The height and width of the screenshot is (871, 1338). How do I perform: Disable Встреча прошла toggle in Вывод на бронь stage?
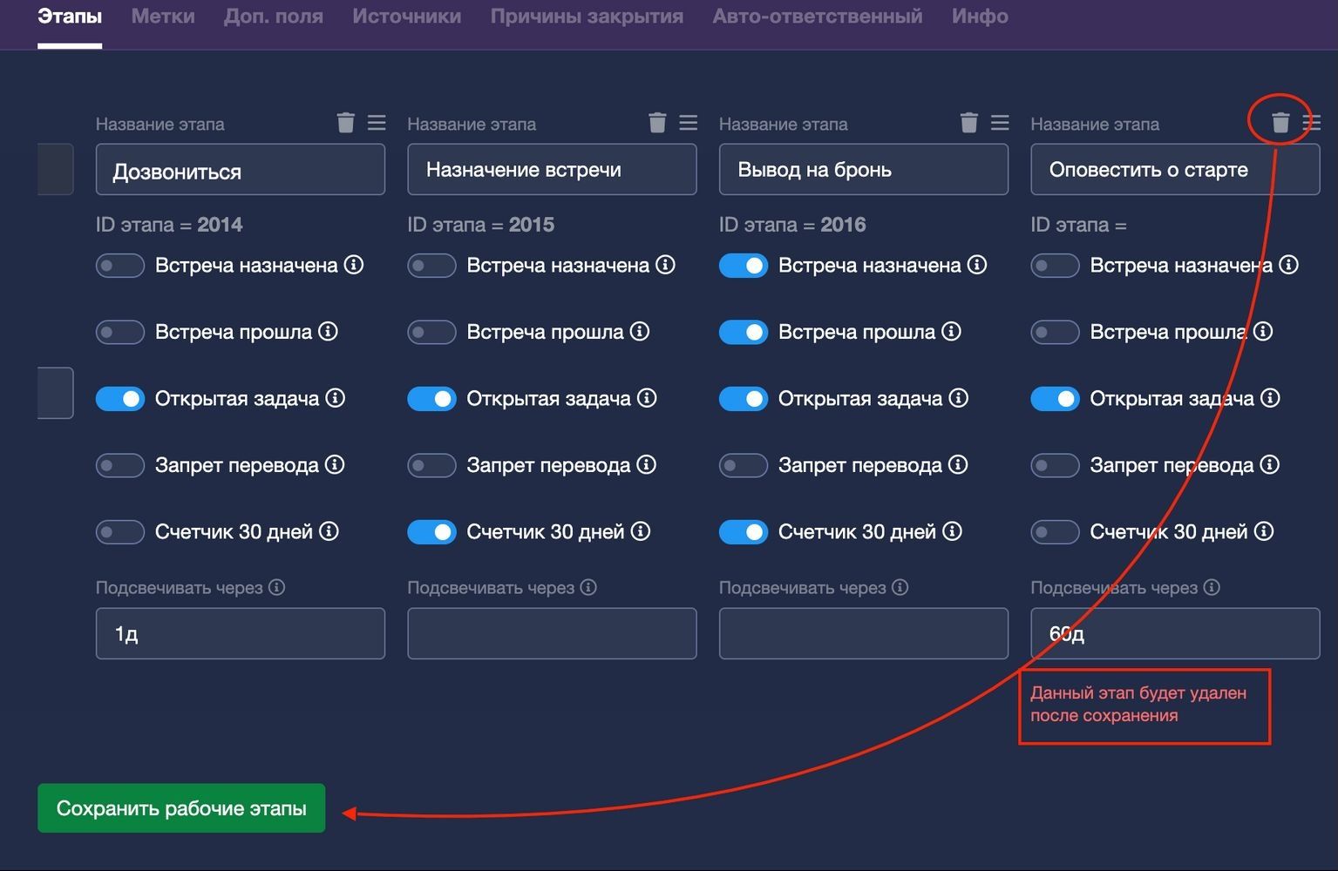[x=744, y=332]
